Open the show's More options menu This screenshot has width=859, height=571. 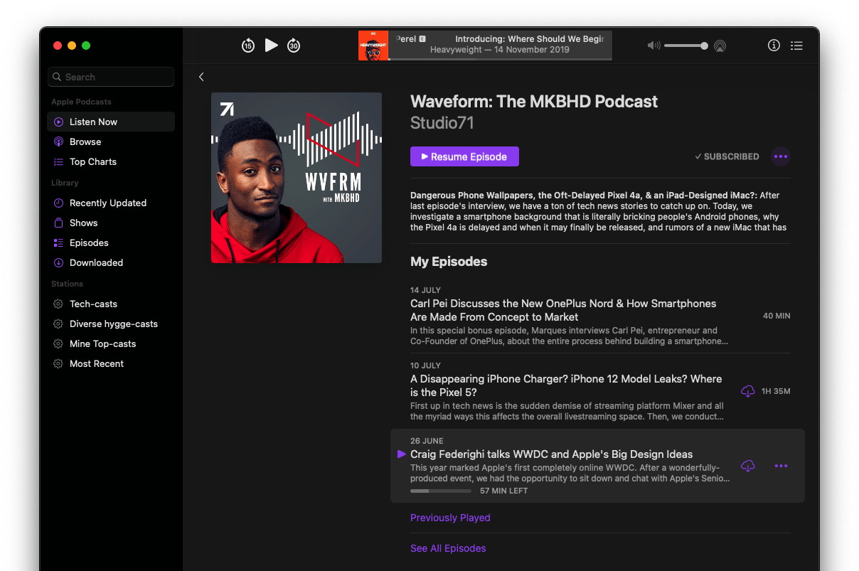781,156
